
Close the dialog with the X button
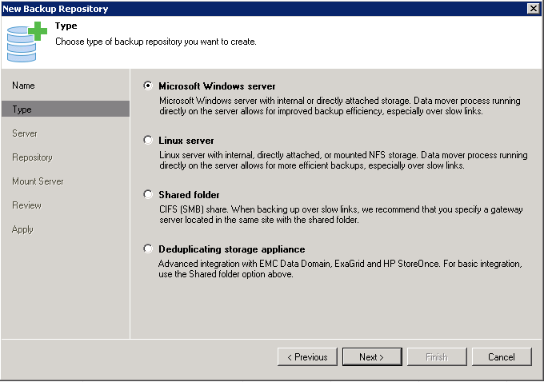point(533,8)
